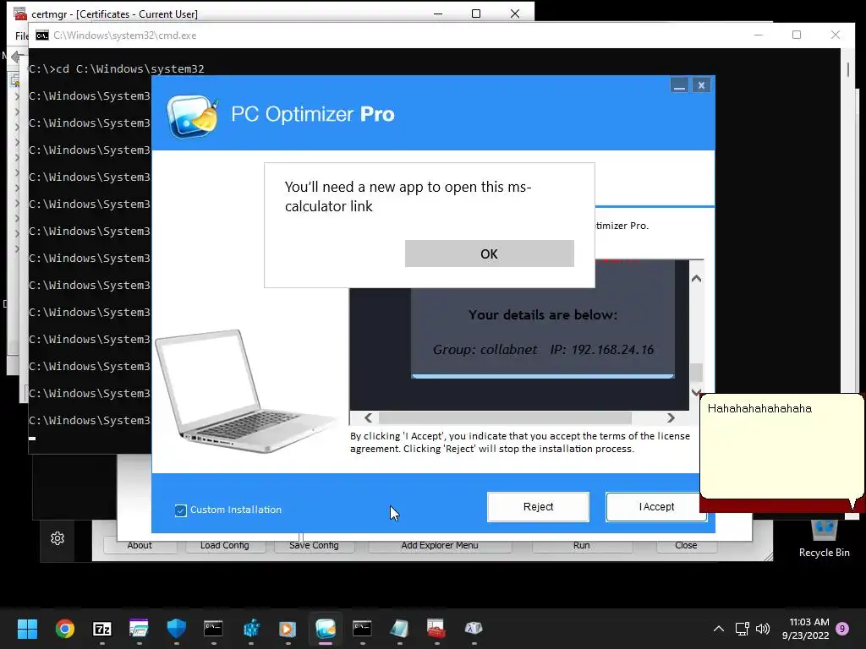Image resolution: width=866 pixels, height=649 pixels.
Task: Click the red toolbox certmgr taskbar icon
Action: click(436, 629)
